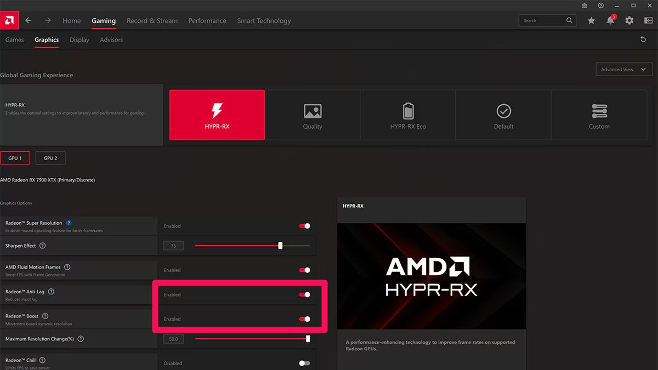Adjust the Sharpen Effect slider

(x=280, y=246)
